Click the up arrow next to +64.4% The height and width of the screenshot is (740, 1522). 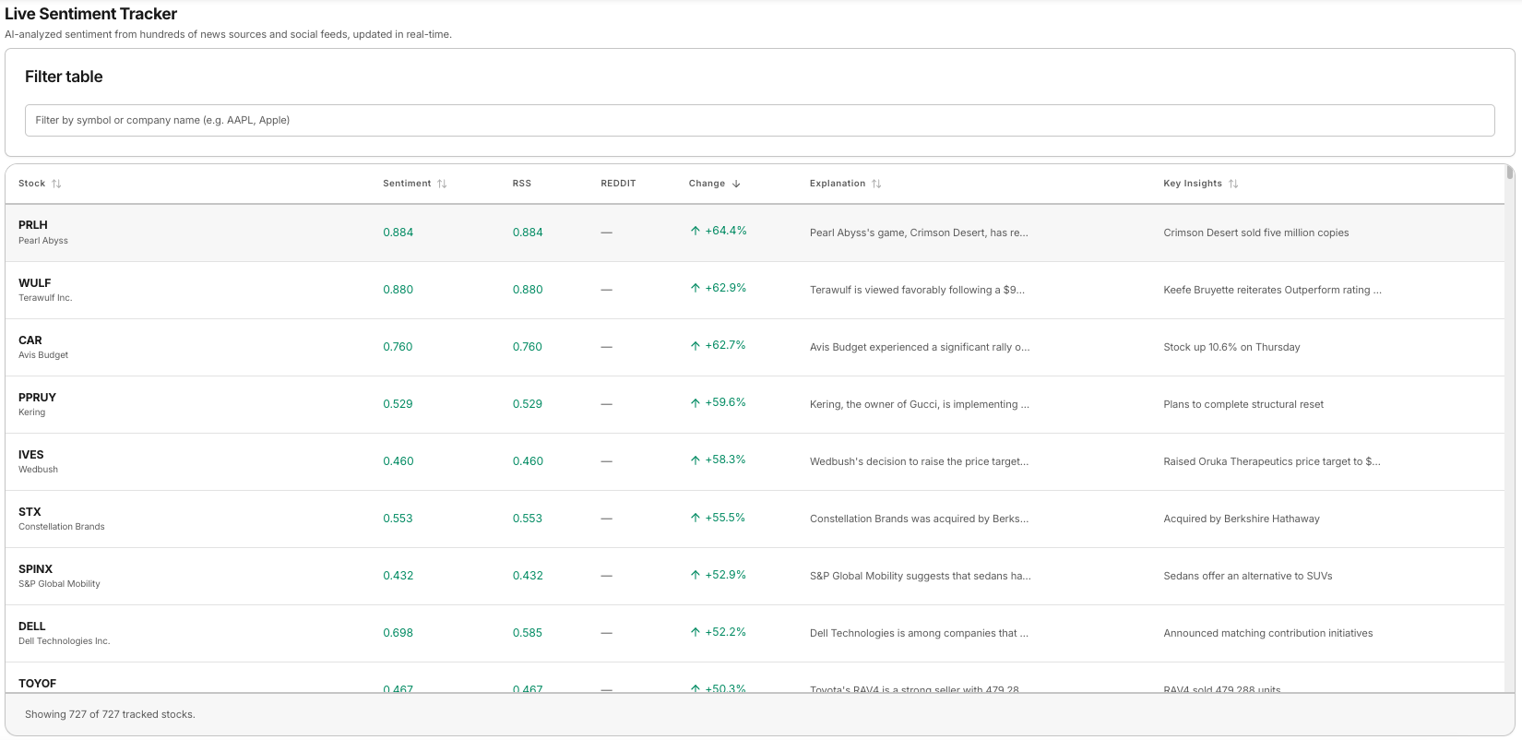point(696,231)
